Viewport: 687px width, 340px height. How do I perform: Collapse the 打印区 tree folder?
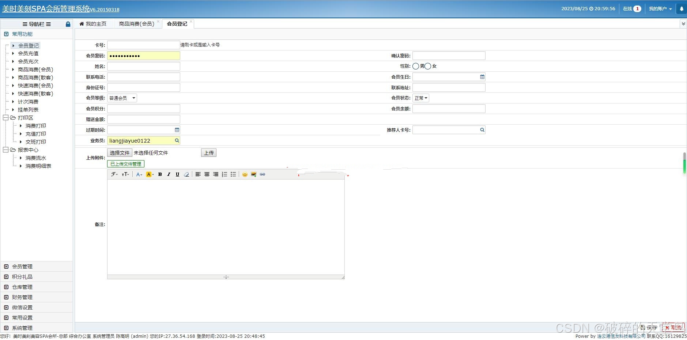(5, 118)
